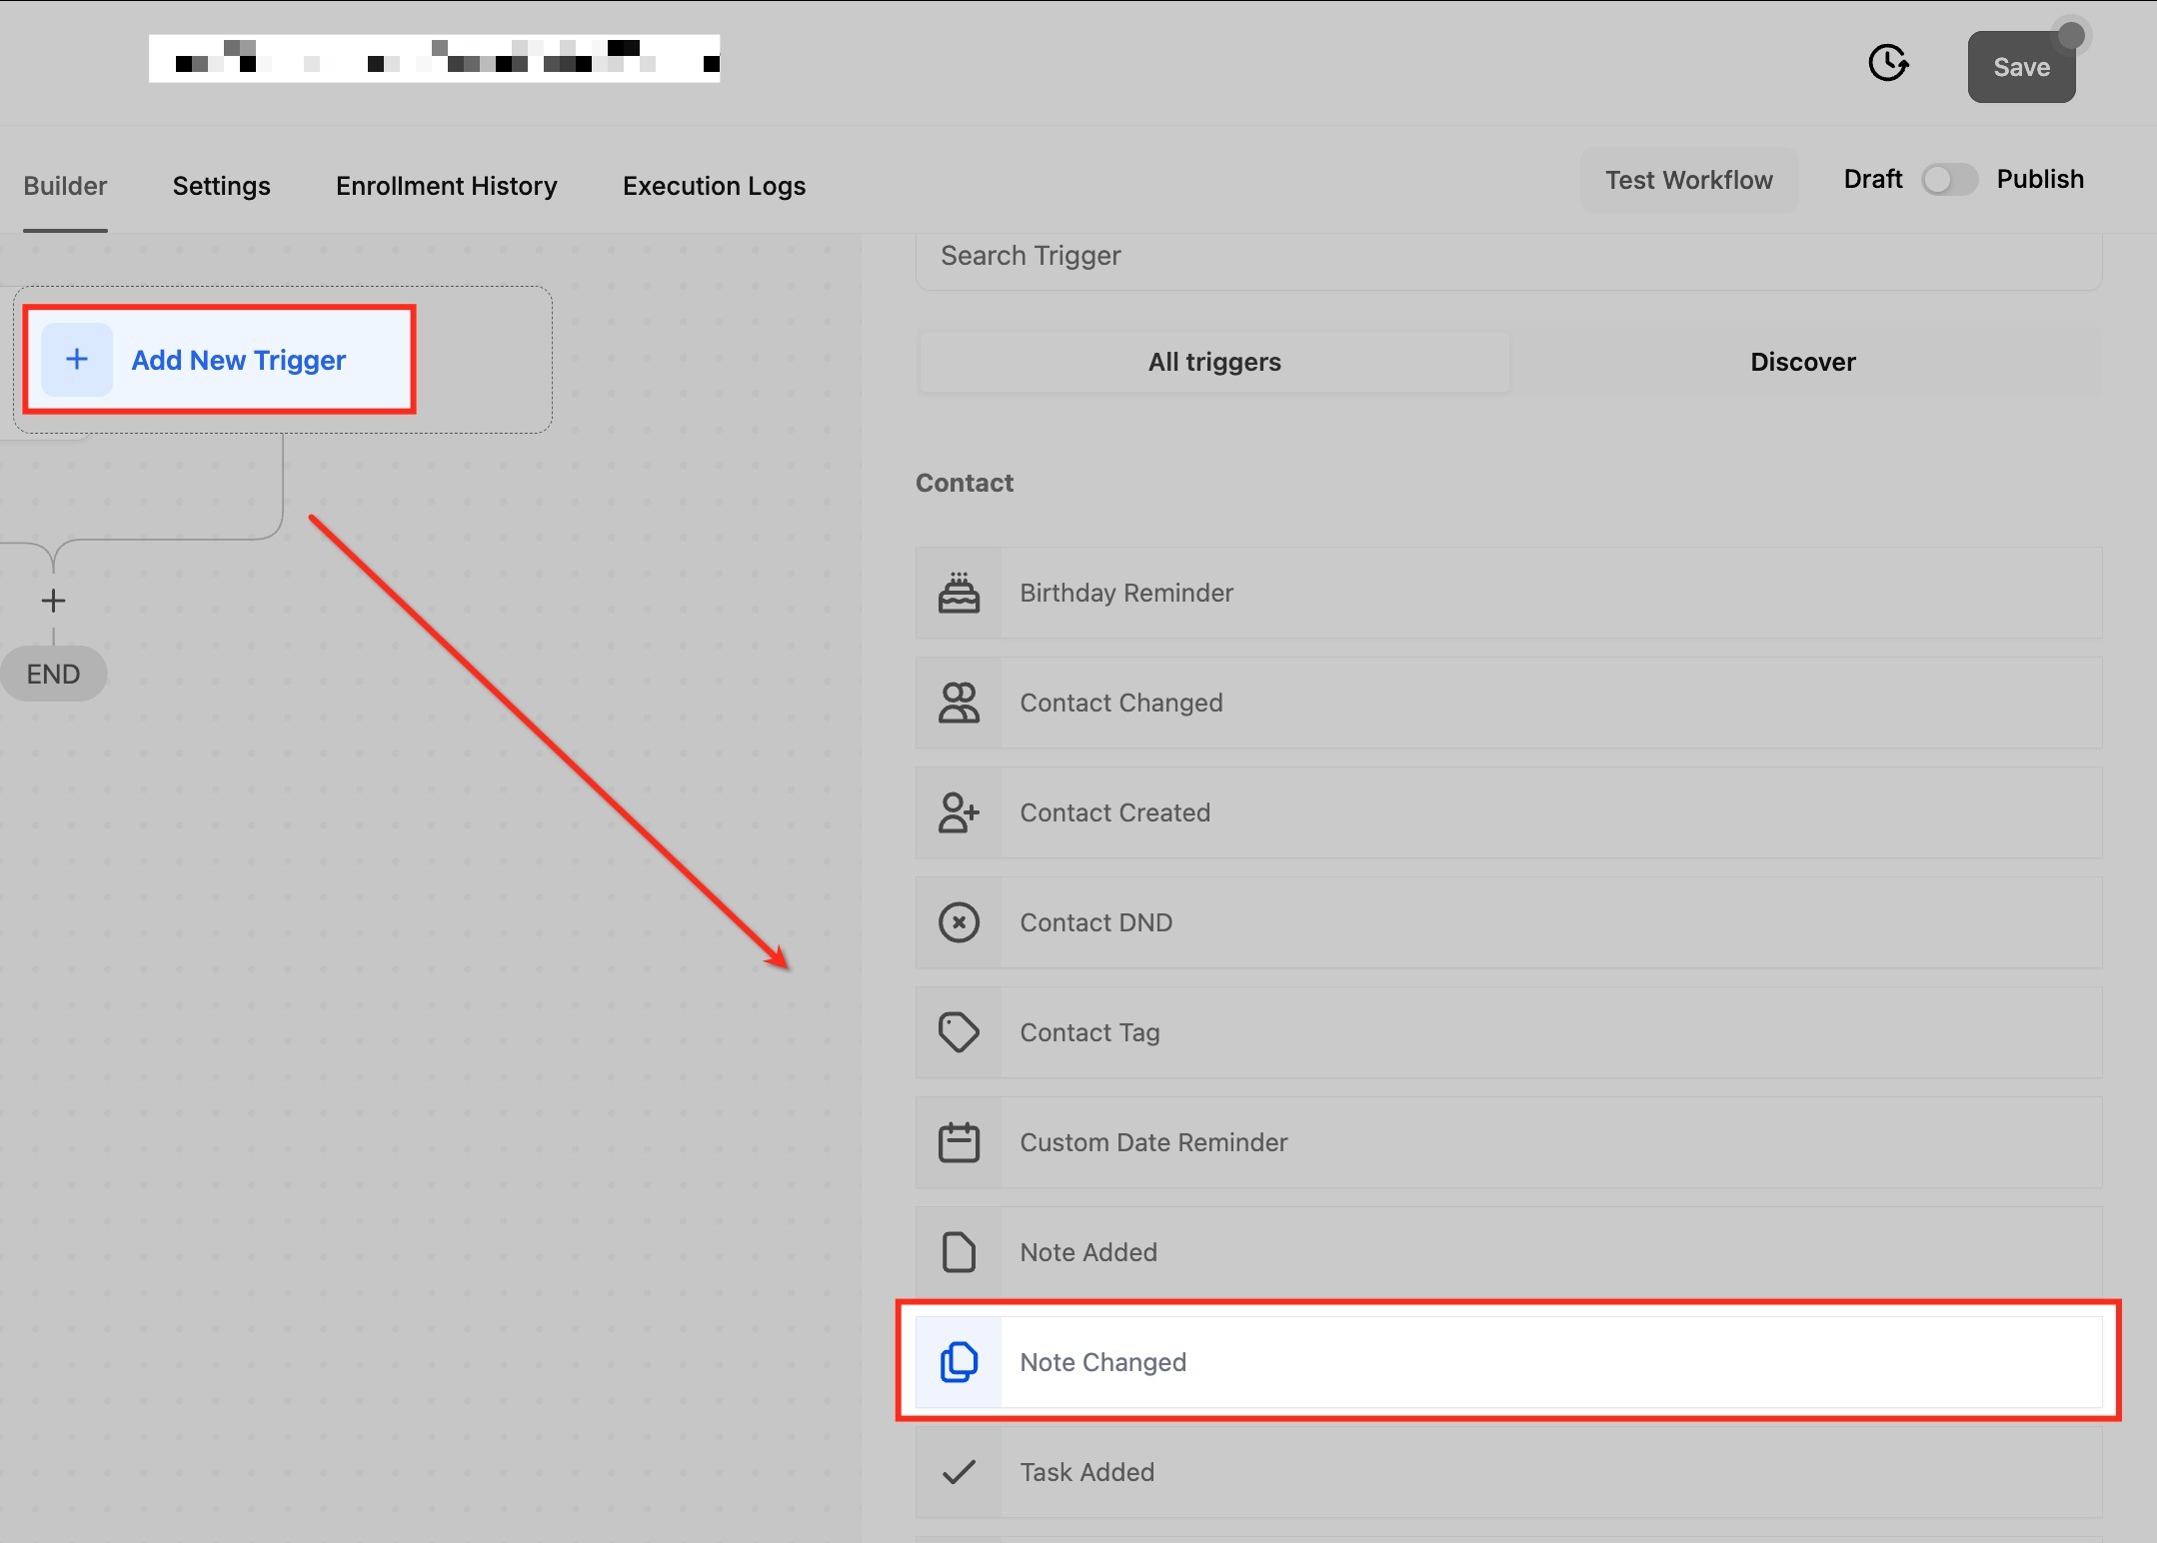Click the Search Trigger input field
The height and width of the screenshot is (1543, 2157).
[x=1507, y=257]
